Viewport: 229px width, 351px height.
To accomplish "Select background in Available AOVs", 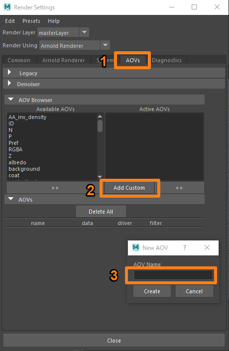I will pos(24,169).
